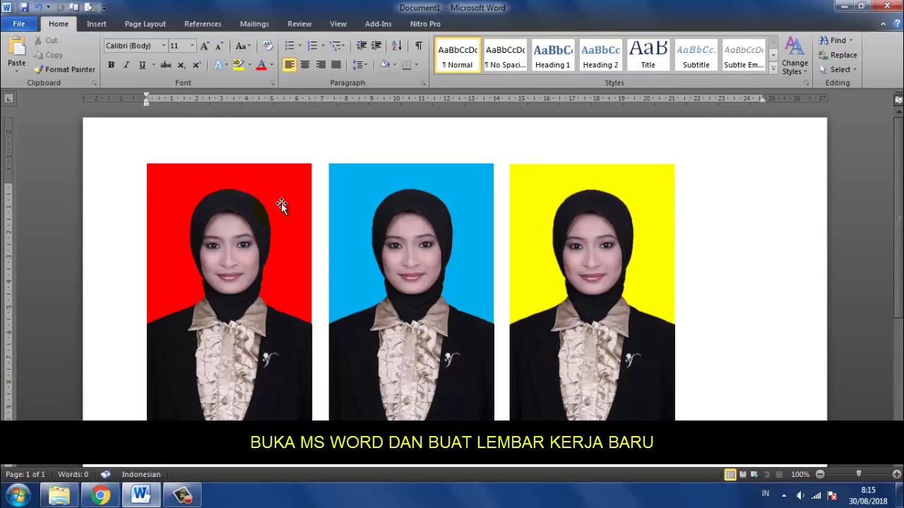Toggle Italic formatting
Screen dimensions: 904x508
point(126,65)
